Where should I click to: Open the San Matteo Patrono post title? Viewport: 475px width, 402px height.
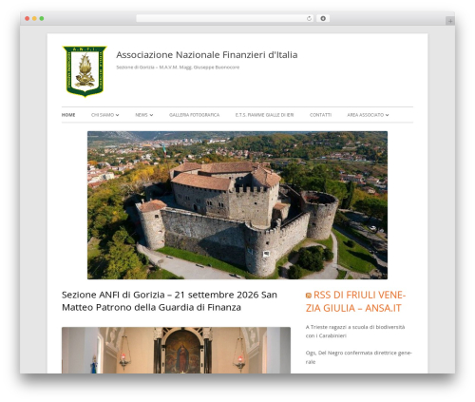169,301
